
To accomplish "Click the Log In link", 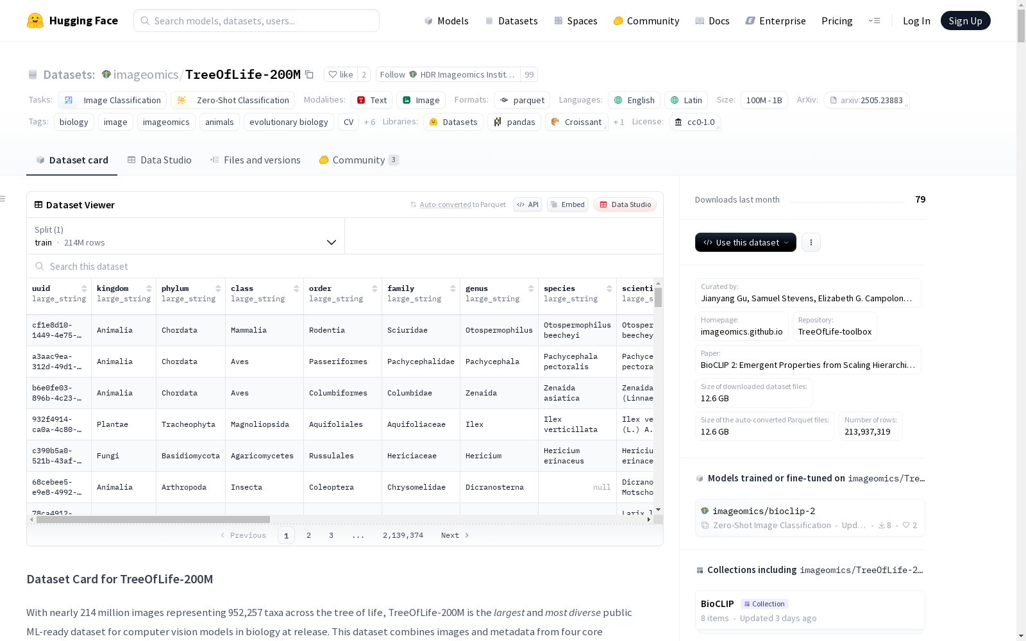I will pyautogui.click(x=916, y=21).
